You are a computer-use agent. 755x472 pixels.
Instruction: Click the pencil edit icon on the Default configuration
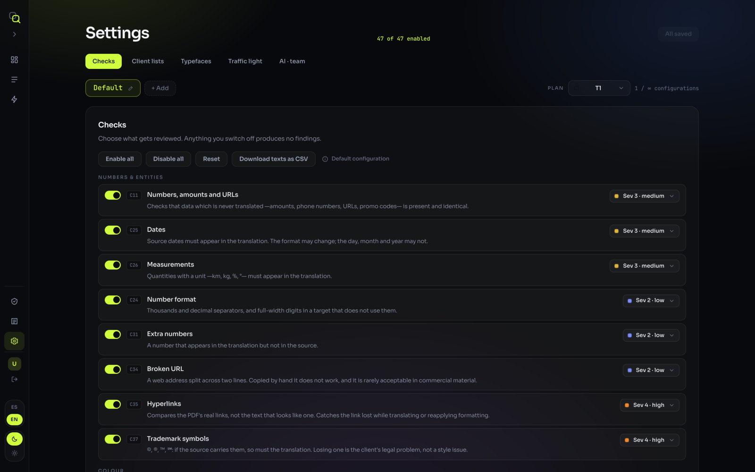(x=131, y=88)
